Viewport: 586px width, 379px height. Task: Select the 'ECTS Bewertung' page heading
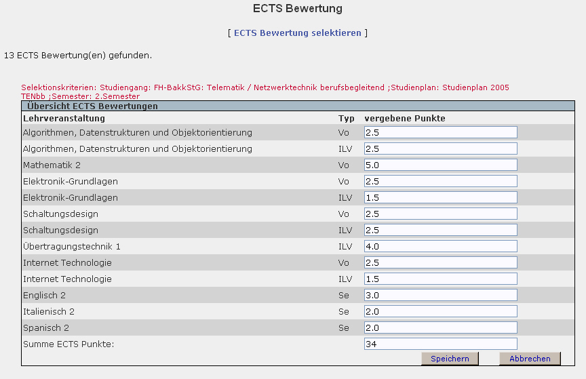click(x=298, y=9)
